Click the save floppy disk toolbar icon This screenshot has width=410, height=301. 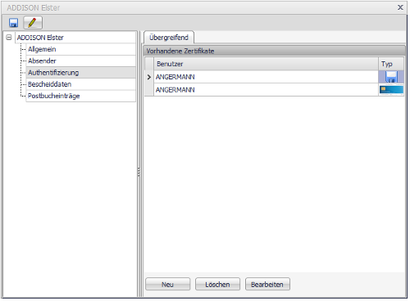pos(13,23)
